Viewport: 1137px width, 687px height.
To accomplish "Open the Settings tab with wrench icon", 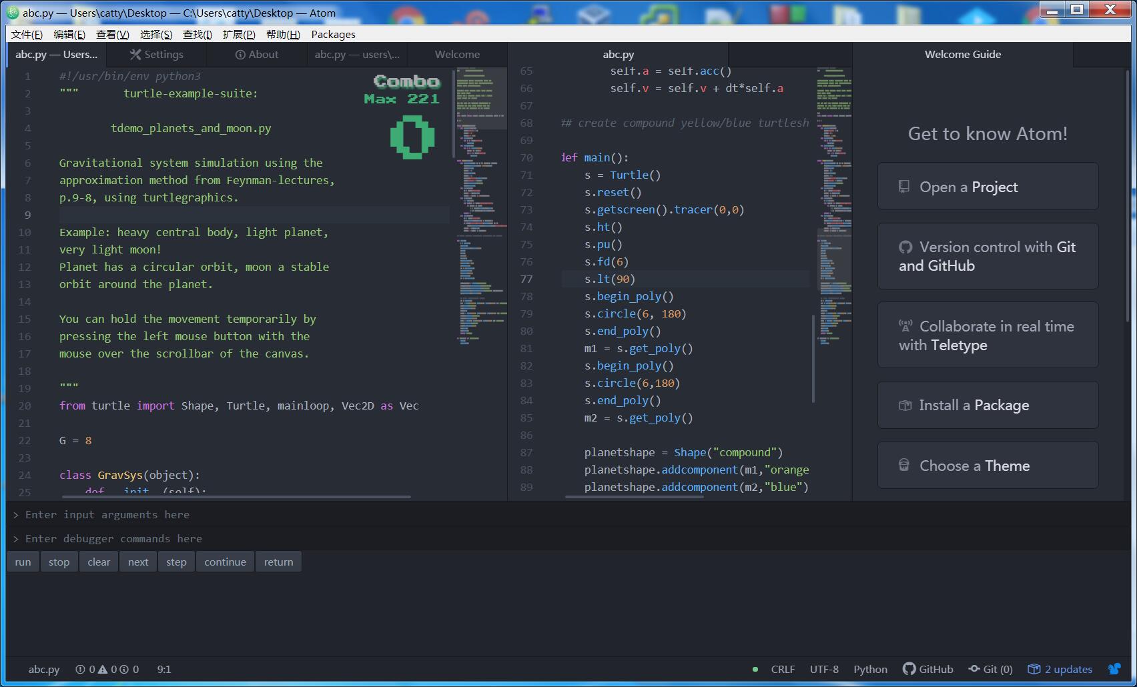I will tap(157, 55).
